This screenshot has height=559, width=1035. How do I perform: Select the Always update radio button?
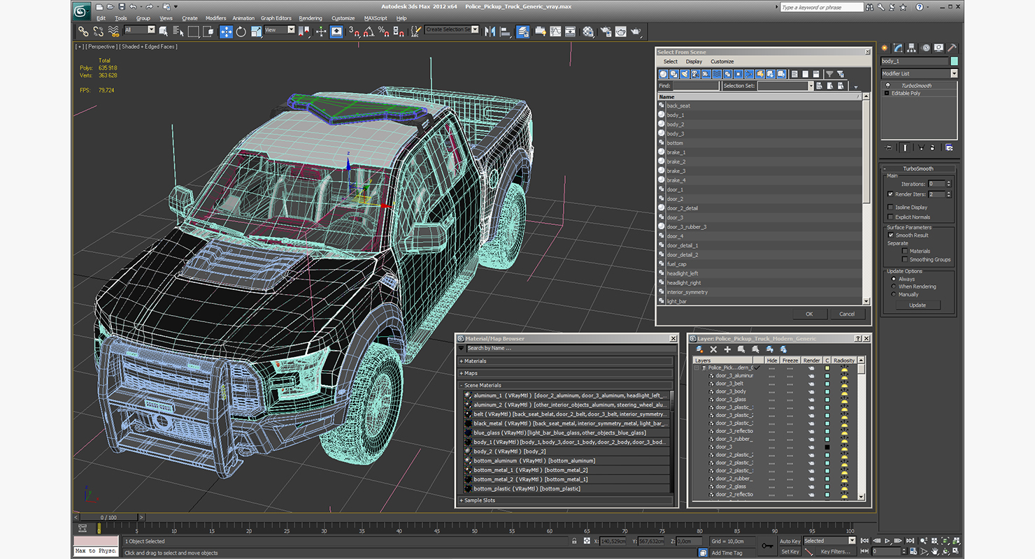(x=893, y=279)
